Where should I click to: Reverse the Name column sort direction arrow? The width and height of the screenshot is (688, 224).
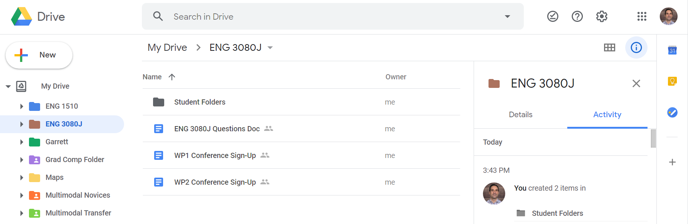click(x=172, y=77)
